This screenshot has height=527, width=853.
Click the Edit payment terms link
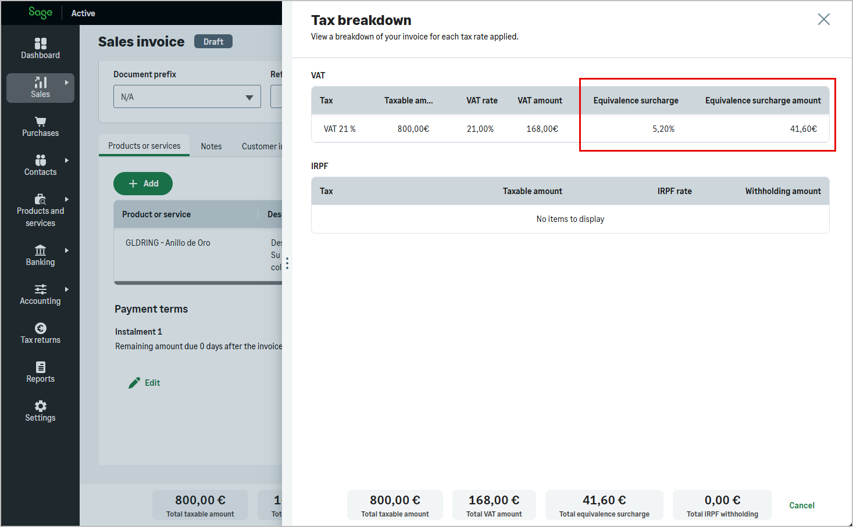click(x=152, y=383)
